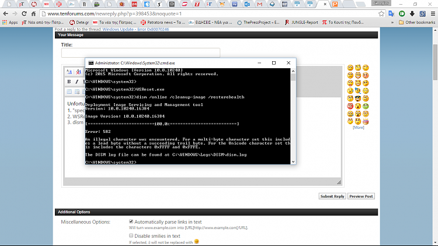The width and height of the screenshot is (438, 246).
Task: Click the 'Additional Options' section header
Action: pos(216,212)
